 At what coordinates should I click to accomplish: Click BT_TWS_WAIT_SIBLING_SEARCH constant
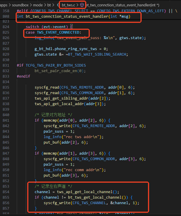(97, 54)
